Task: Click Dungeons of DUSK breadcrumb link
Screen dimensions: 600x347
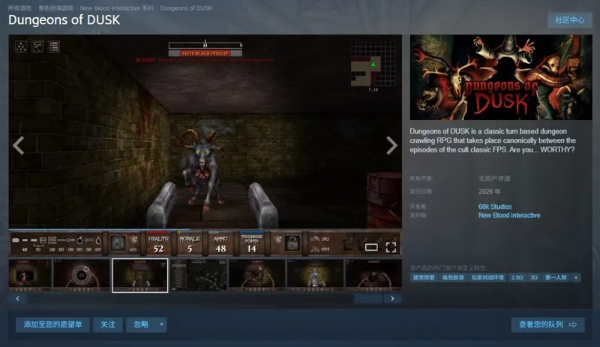Action: pos(186,8)
